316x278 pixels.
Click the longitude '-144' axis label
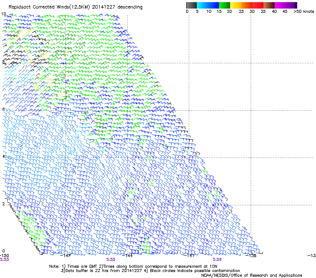pyautogui.click(x=127, y=256)
